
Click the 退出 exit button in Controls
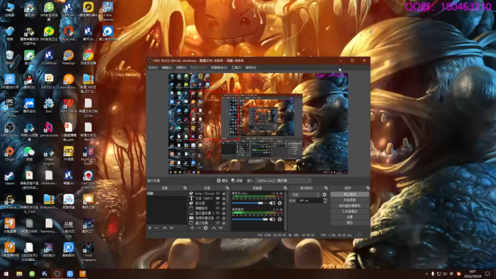[350, 223]
